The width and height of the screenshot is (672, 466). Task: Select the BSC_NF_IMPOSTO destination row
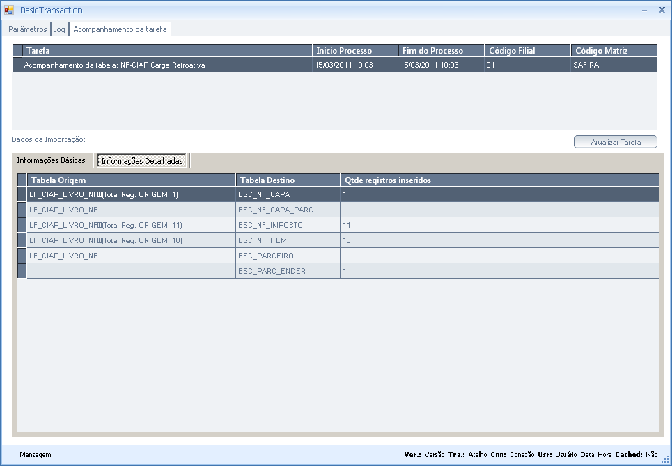pyautogui.click(x=287, y=225)
